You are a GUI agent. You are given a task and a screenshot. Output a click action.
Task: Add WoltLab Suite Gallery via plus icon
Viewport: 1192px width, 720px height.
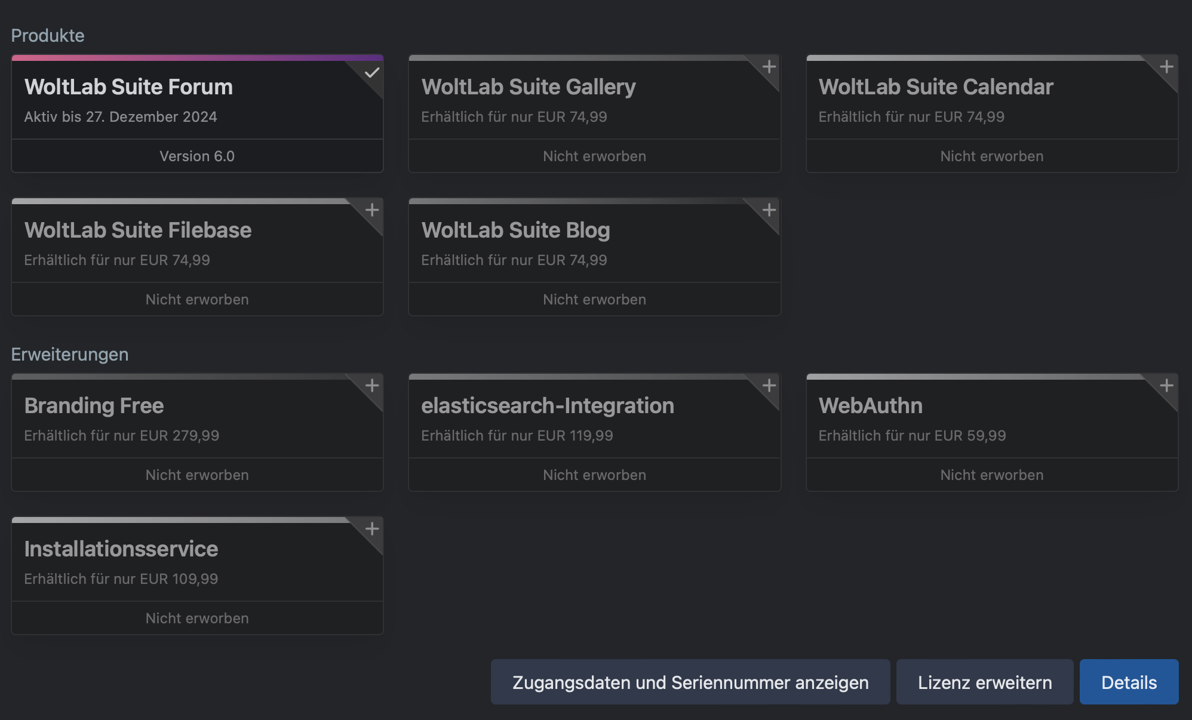(769, 67)
